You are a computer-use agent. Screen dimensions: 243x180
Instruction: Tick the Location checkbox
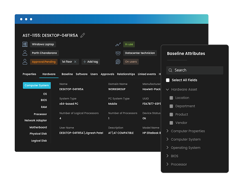click(171, 98)
